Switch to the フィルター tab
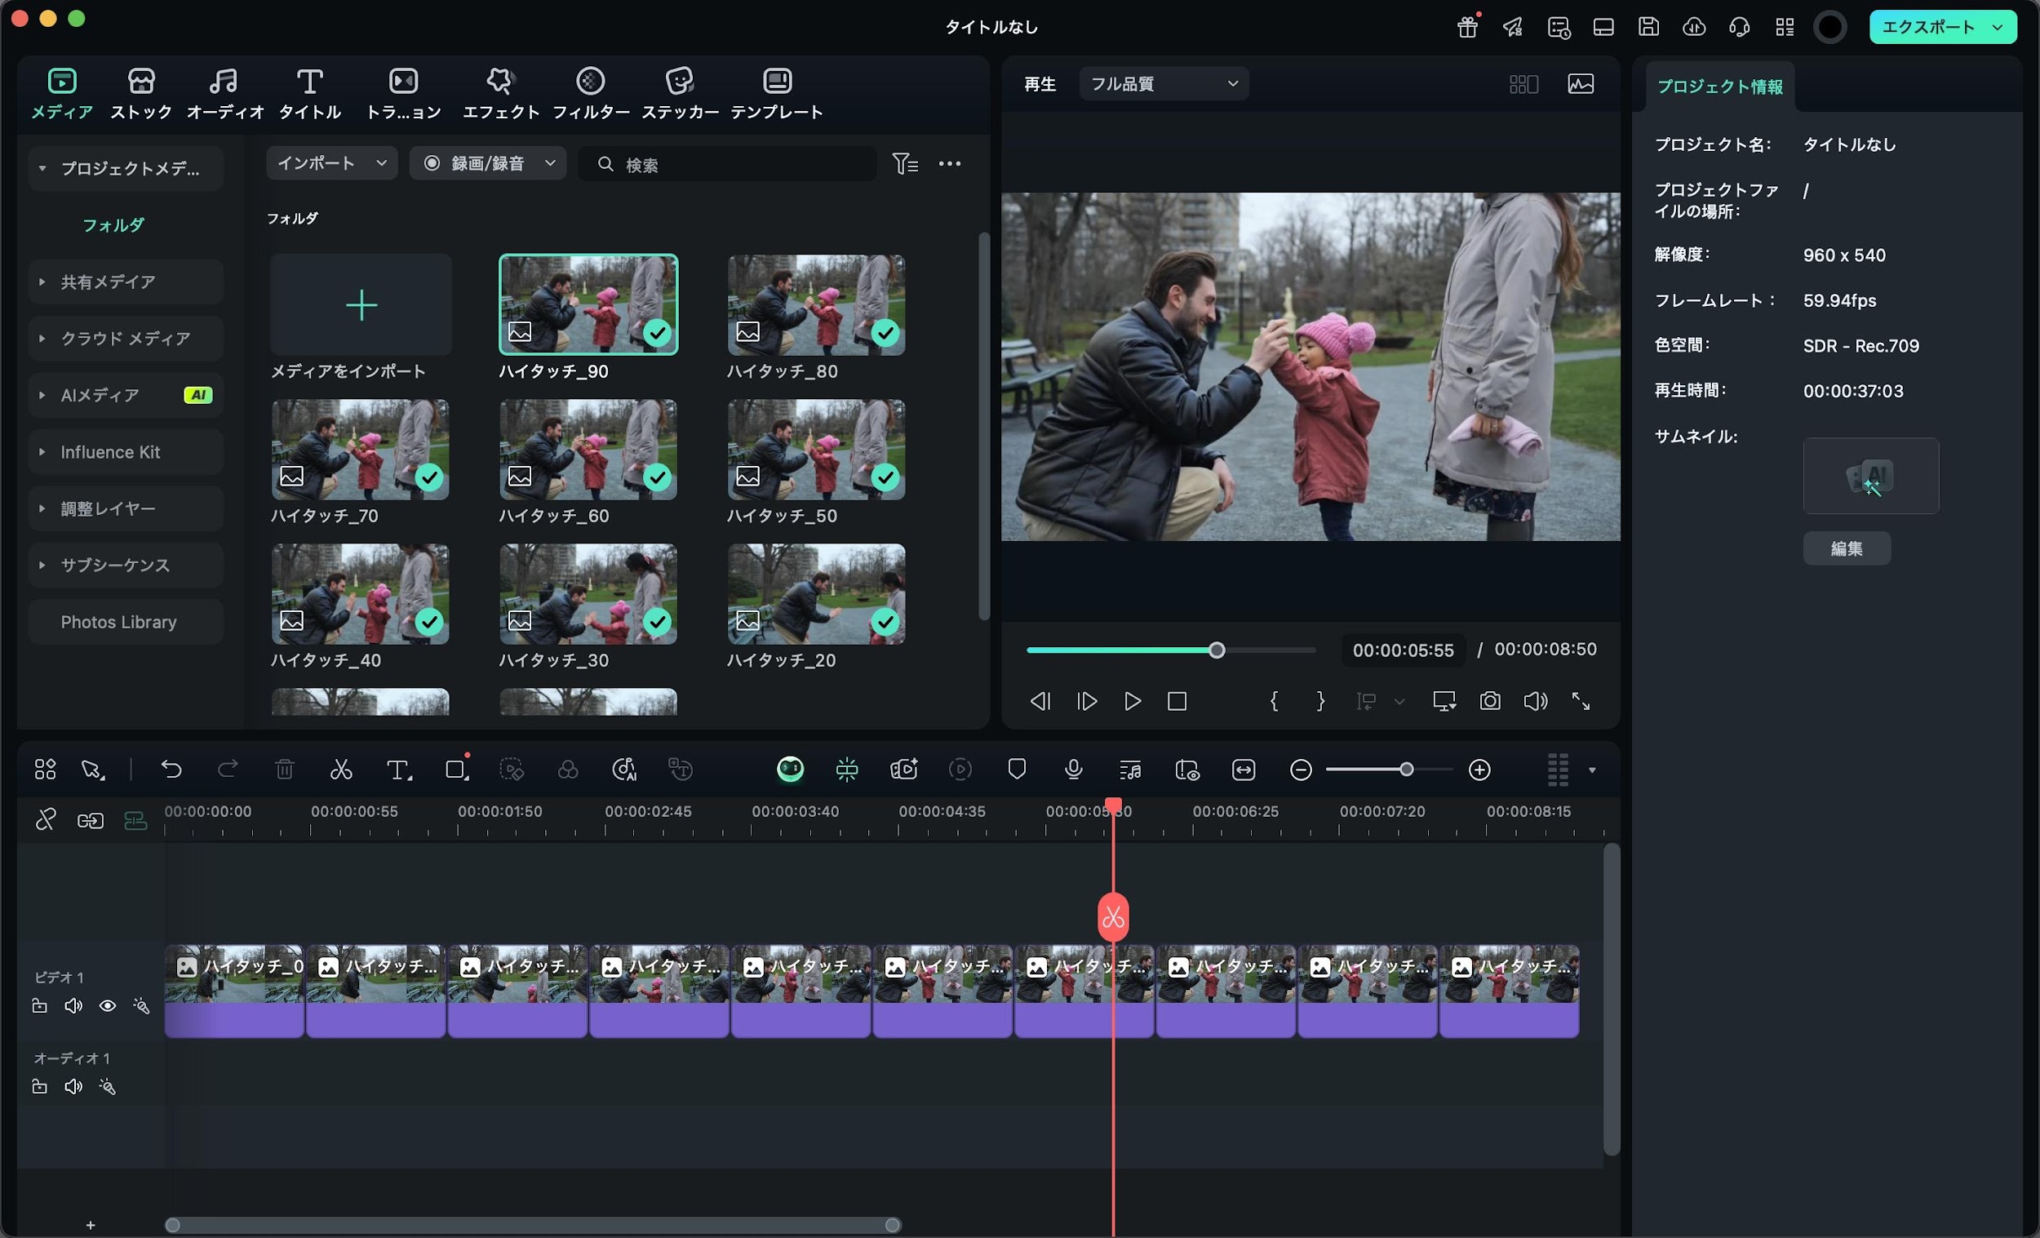 click(x=590, y=94)
